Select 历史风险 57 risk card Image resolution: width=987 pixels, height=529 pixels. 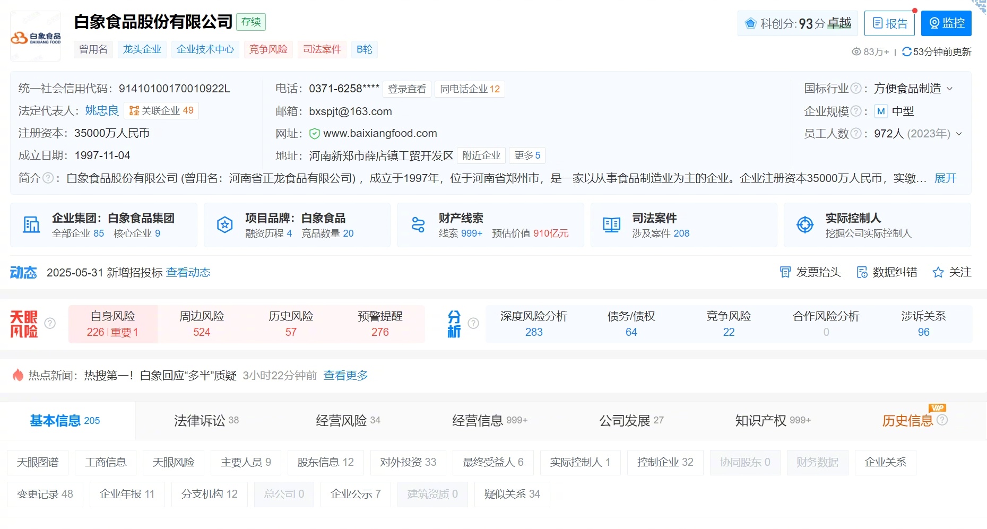[x=291, y=324]
